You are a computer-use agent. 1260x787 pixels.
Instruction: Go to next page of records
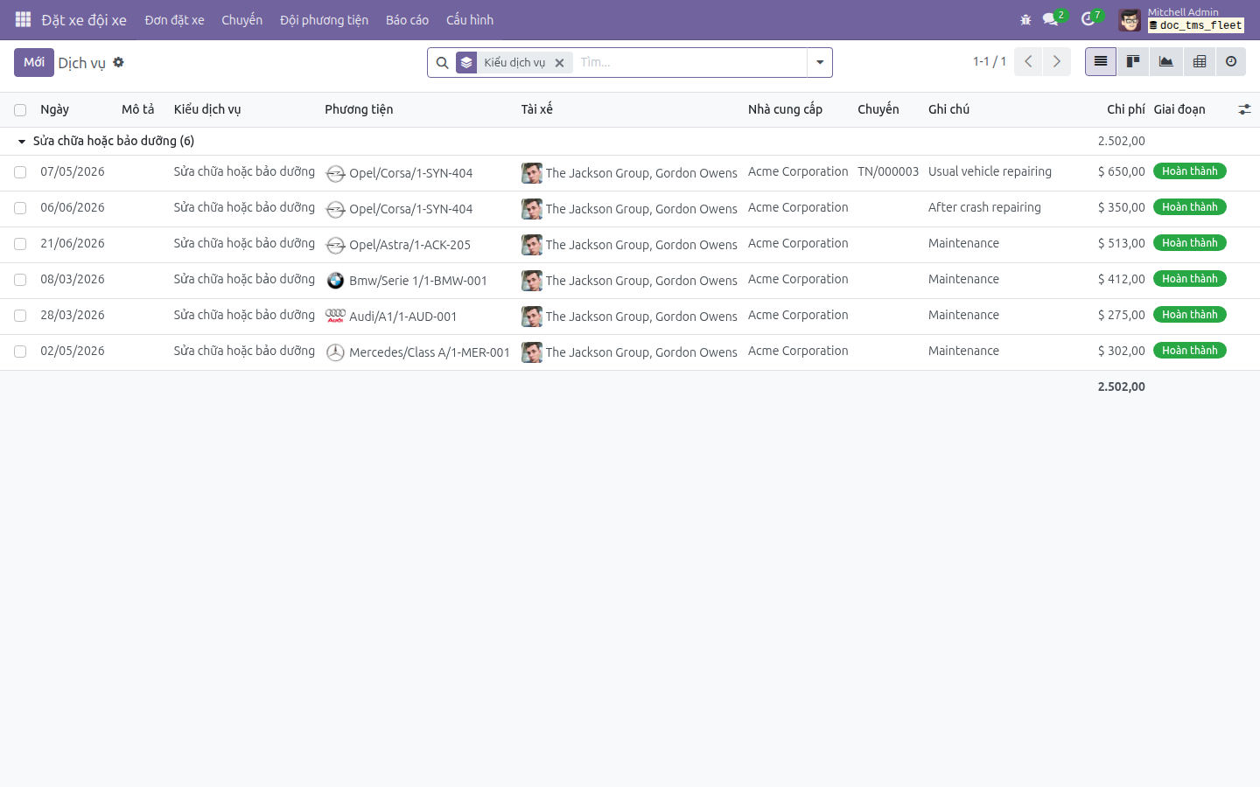click(x=1057, y=61)
